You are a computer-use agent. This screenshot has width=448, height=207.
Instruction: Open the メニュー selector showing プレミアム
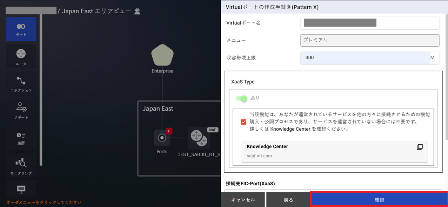coord(369,40)
